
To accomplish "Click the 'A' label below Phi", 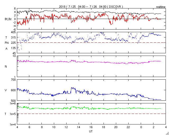I will (x=6, y=49).
